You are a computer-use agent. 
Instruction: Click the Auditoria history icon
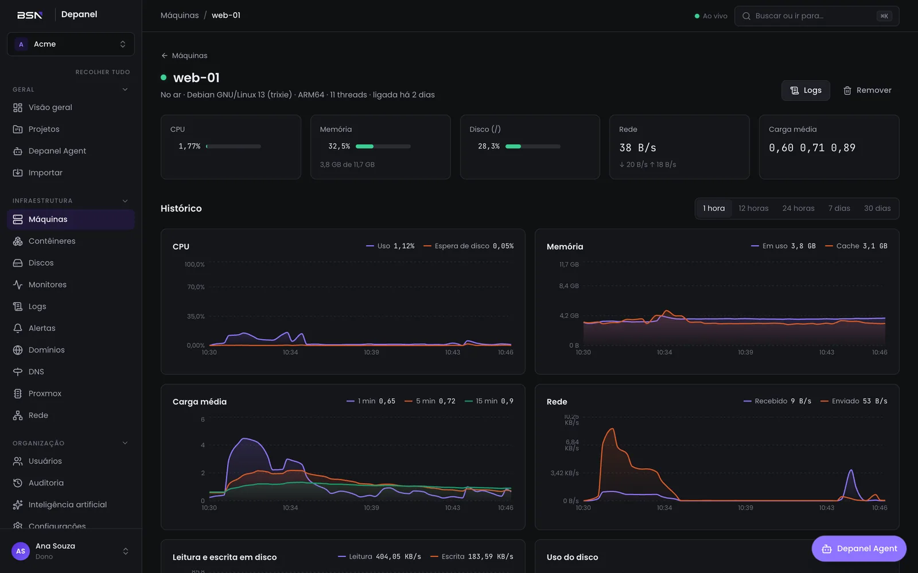click(x=18, y=483)
